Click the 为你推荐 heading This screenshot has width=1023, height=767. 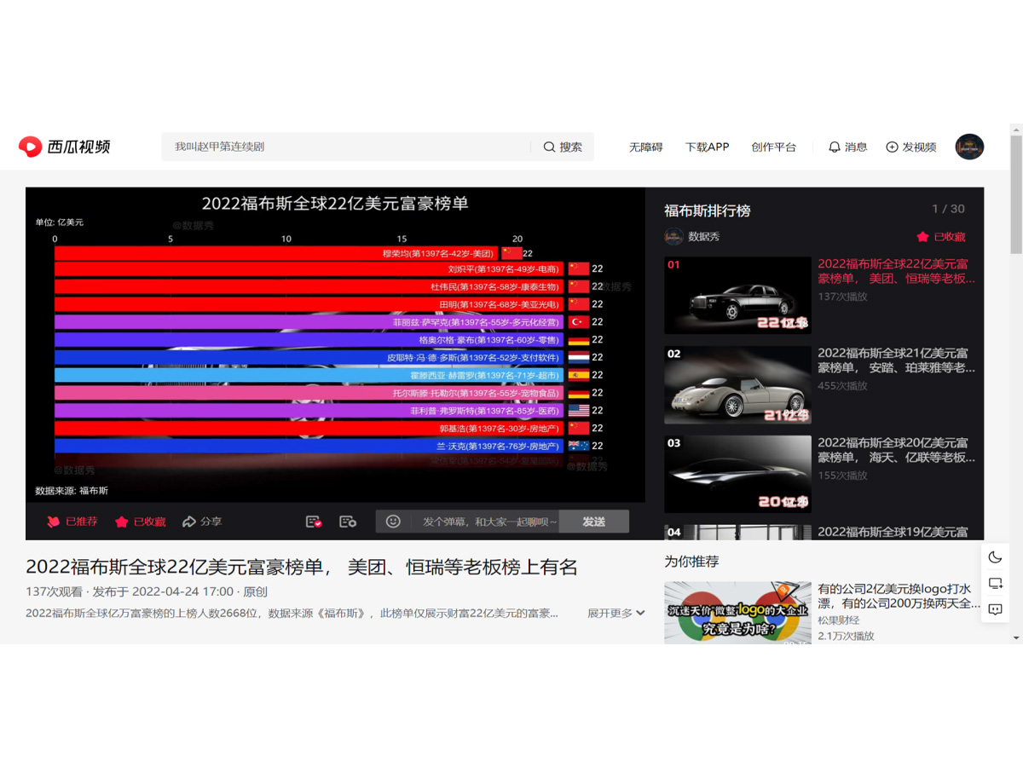point(691,562)
